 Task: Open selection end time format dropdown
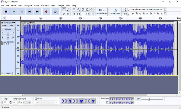tap(133, 103)
